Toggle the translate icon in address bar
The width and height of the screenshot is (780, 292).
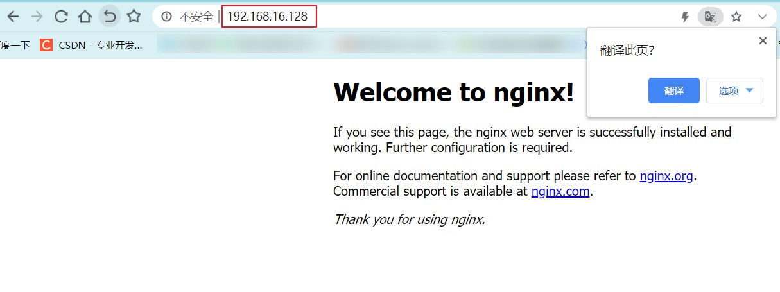click(x=710, y=17)
